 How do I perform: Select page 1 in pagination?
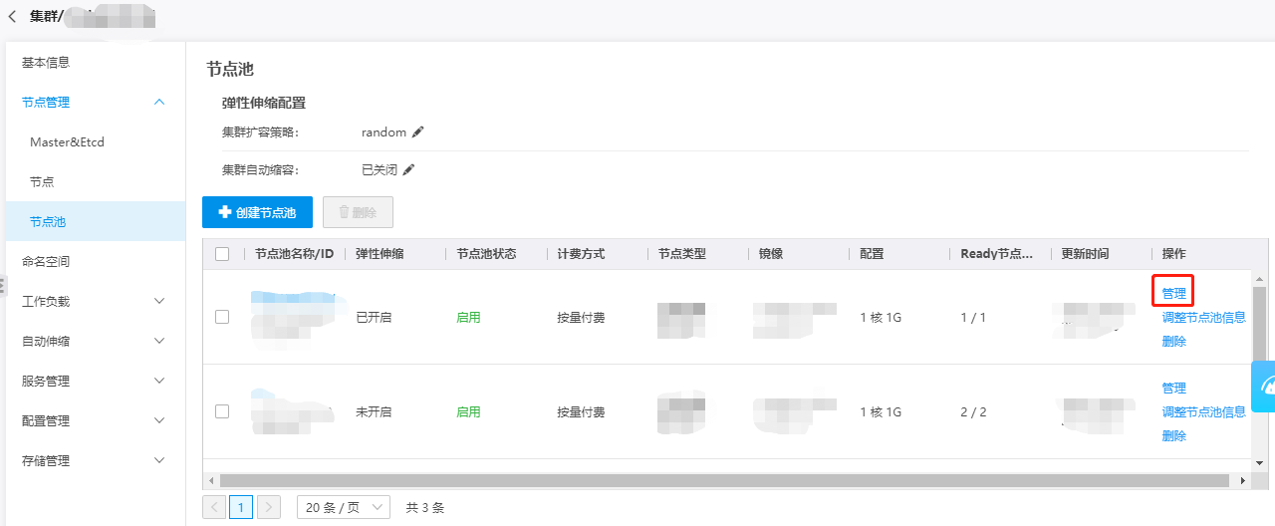coord(241,507)
